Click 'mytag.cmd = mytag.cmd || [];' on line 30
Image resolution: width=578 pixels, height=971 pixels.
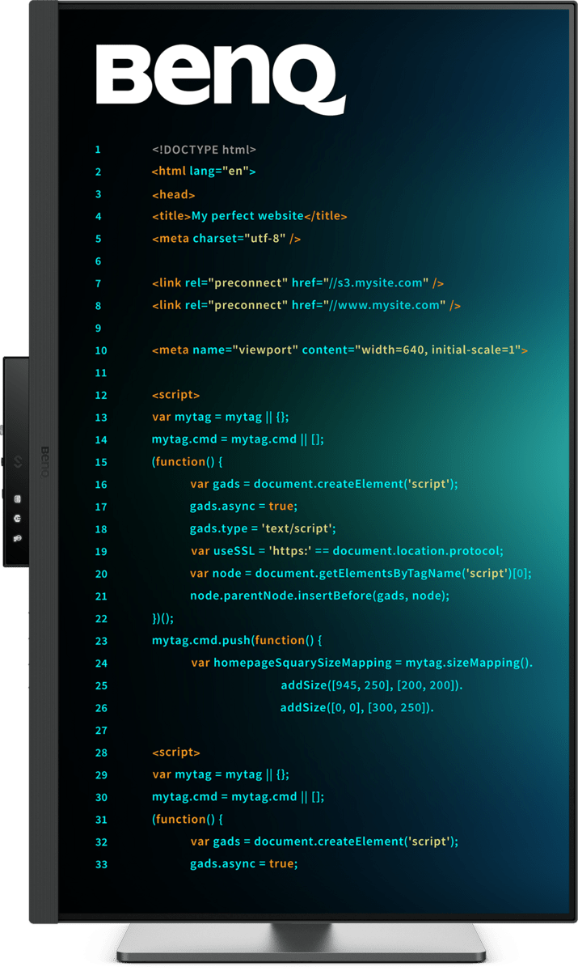click(x=238, y=797)
